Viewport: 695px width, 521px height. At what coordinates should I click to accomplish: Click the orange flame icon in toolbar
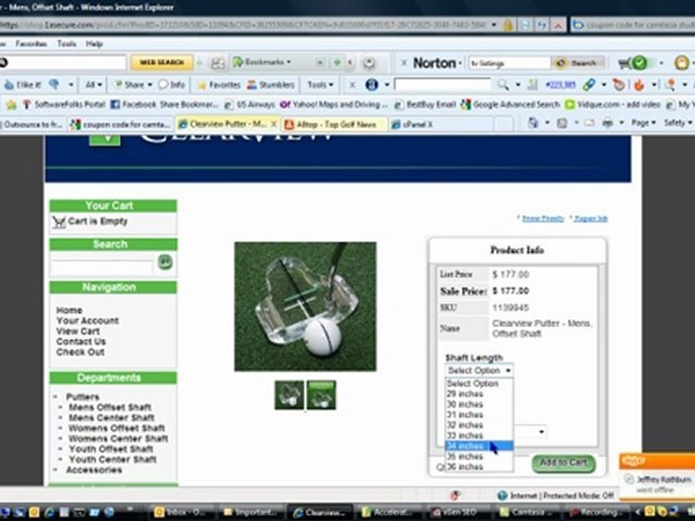tap(639, 85)
